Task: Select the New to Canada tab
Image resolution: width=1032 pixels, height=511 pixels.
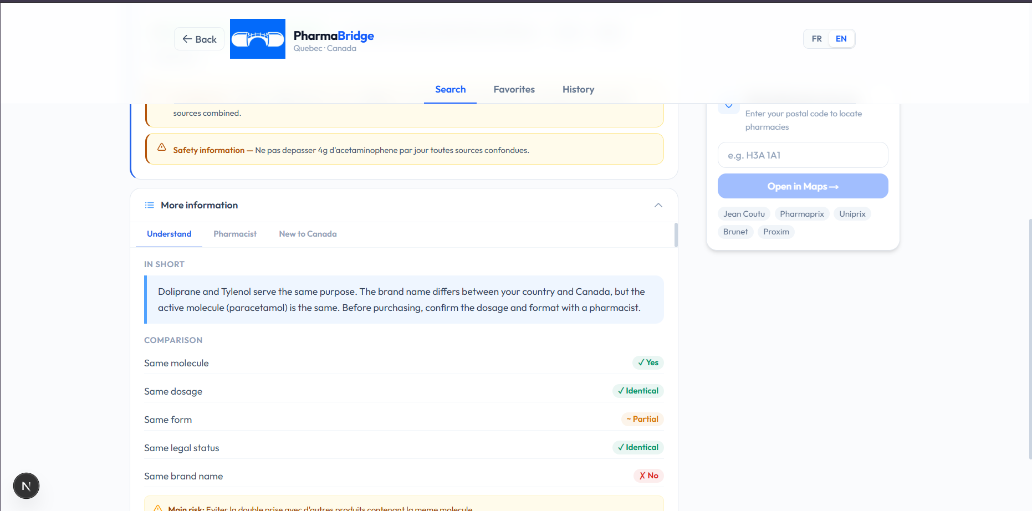Action: [x=308, y=234]
